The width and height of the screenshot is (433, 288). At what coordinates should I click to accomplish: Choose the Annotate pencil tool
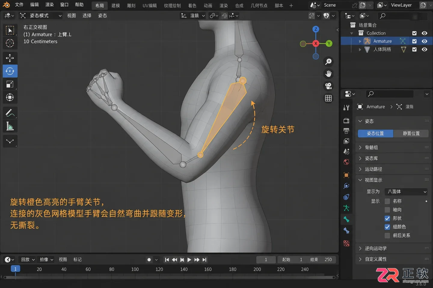coord(10,113)
